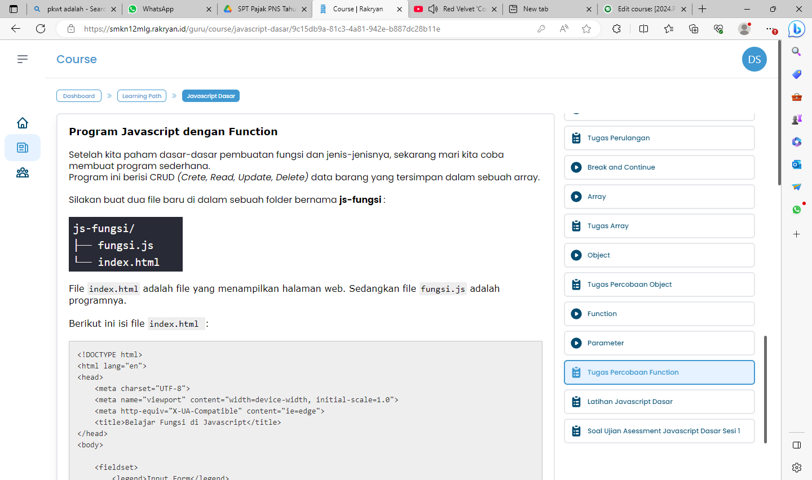812x480 pixels.
Task: Open the Array lesson
Action: pyautogui.click(x=659, y=197)
